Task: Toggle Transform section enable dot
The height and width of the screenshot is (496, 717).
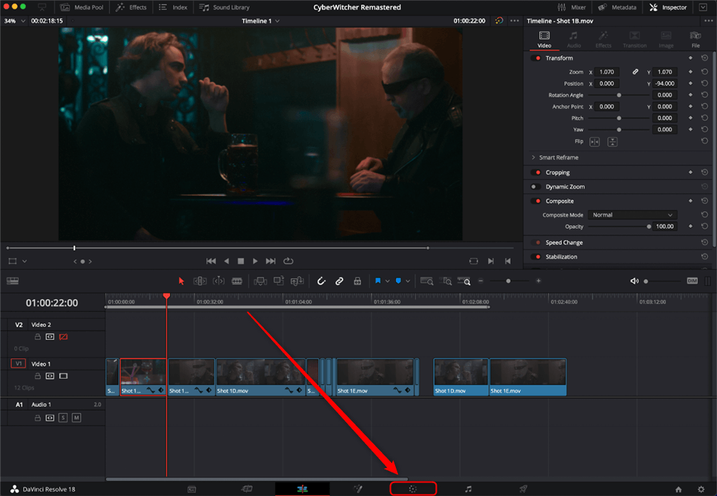Action: [x=536, y=58]
